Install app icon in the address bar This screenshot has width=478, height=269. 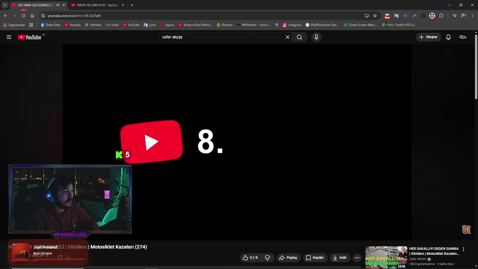(367, 16)
